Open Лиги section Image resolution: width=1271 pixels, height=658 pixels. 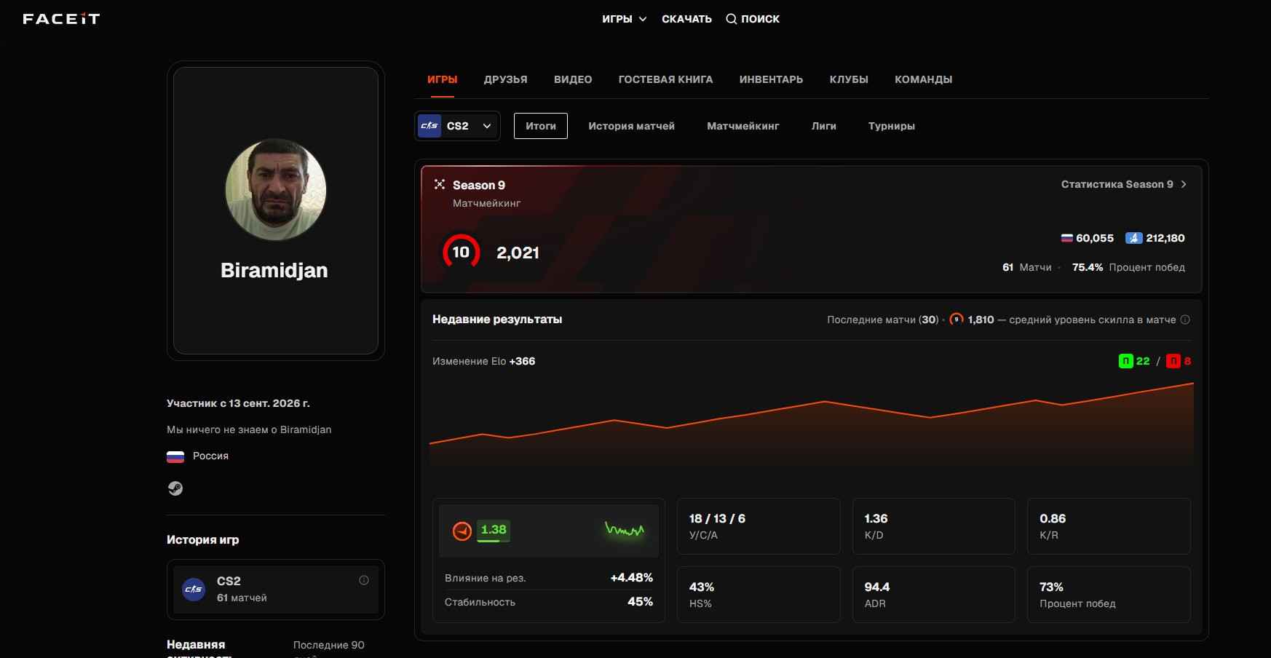coord(823,126)
